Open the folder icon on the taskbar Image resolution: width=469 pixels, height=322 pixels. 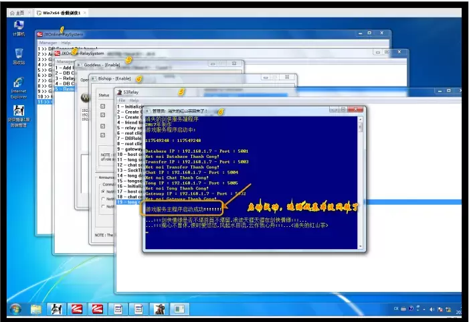click(x=36, y=309)
